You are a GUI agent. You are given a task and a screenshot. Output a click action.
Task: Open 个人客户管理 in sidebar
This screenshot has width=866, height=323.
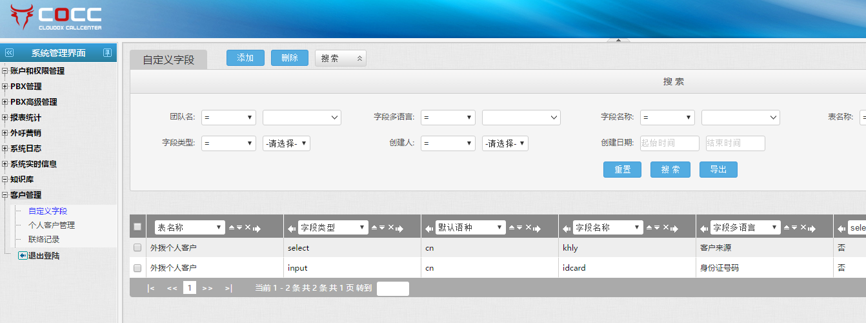tap(52, 225)
